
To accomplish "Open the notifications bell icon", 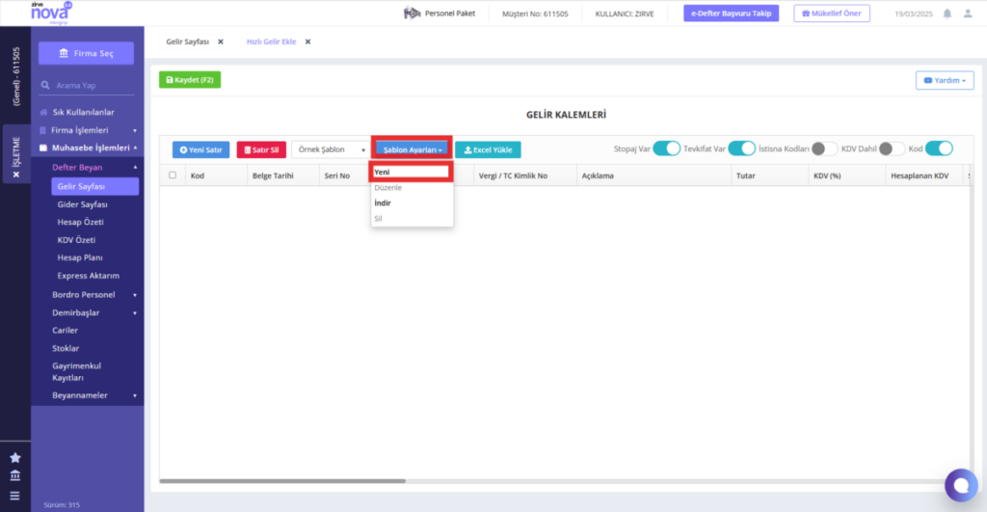I will (947, 13).
